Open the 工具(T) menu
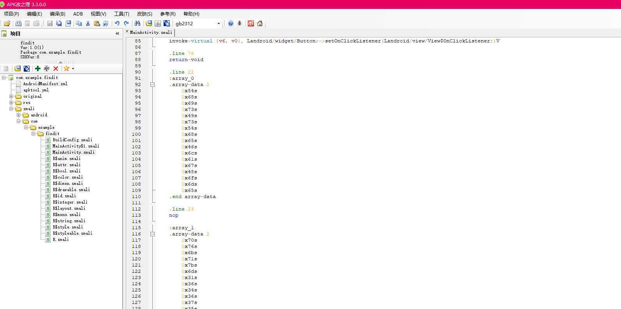The width and height of the screenshot is (621, 309). click(122, 14)
